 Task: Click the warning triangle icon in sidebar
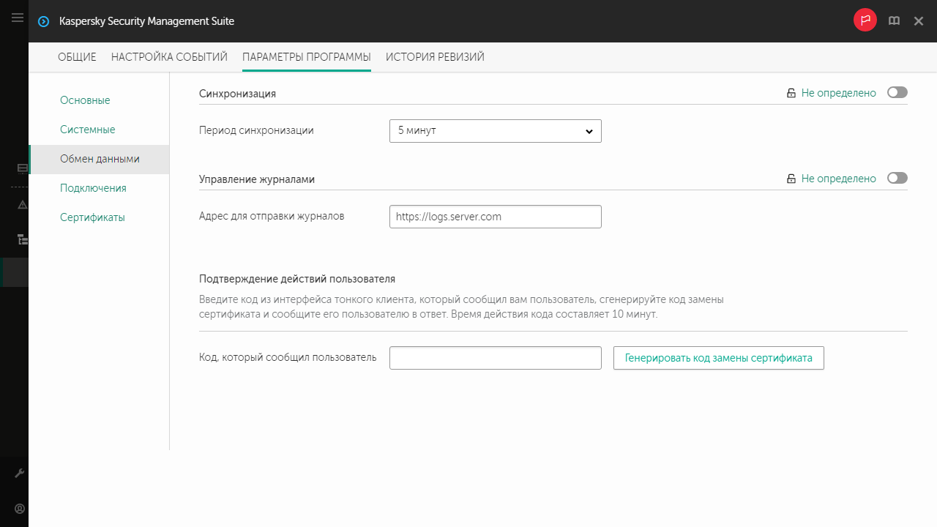[22, 204]
